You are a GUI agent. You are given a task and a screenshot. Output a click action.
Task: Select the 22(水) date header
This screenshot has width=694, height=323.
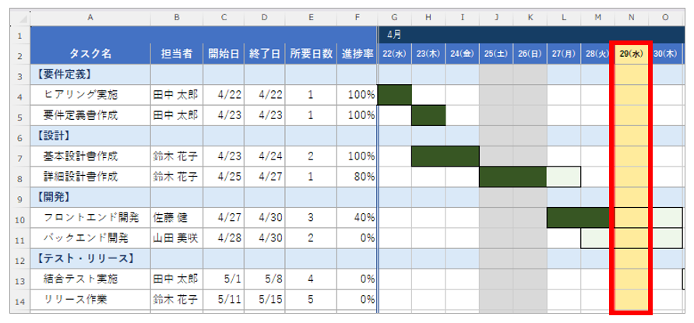click(x=395, y=54)
